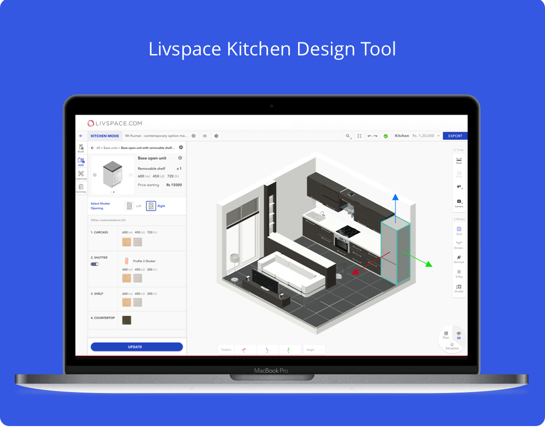Close the Base open unit panel
Screen dimensions: 545x427
pos(181,147)
